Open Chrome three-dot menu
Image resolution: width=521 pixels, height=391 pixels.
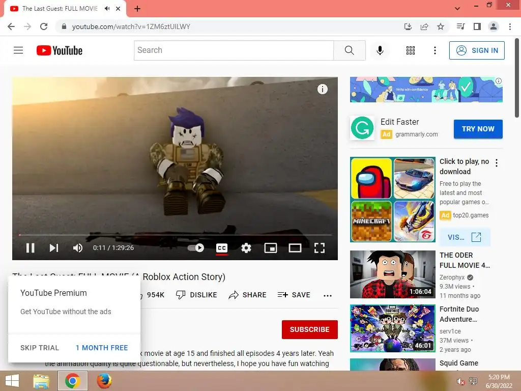point(510,26)
